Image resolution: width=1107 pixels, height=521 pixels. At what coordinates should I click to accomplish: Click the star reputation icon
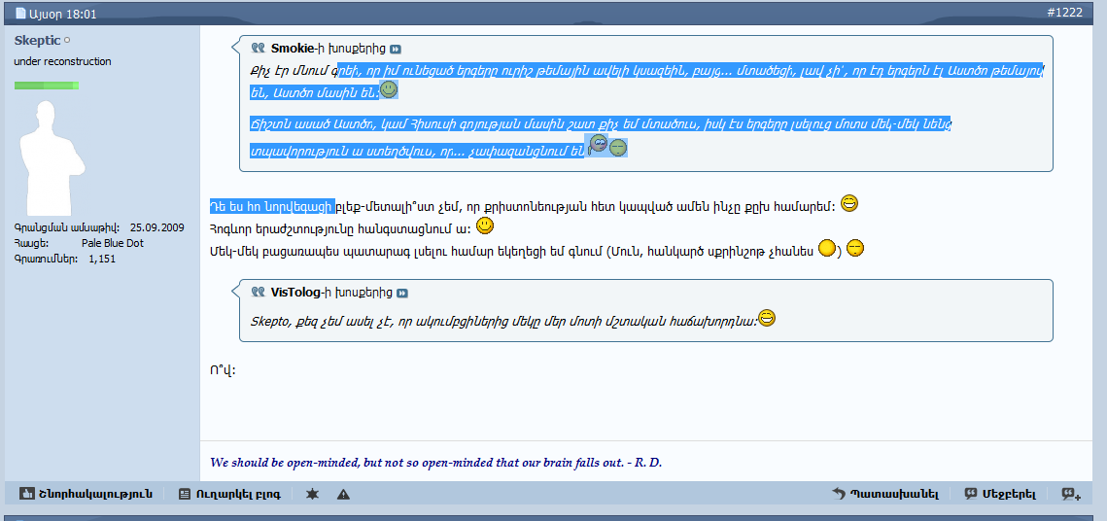click(x=312, y=494)
